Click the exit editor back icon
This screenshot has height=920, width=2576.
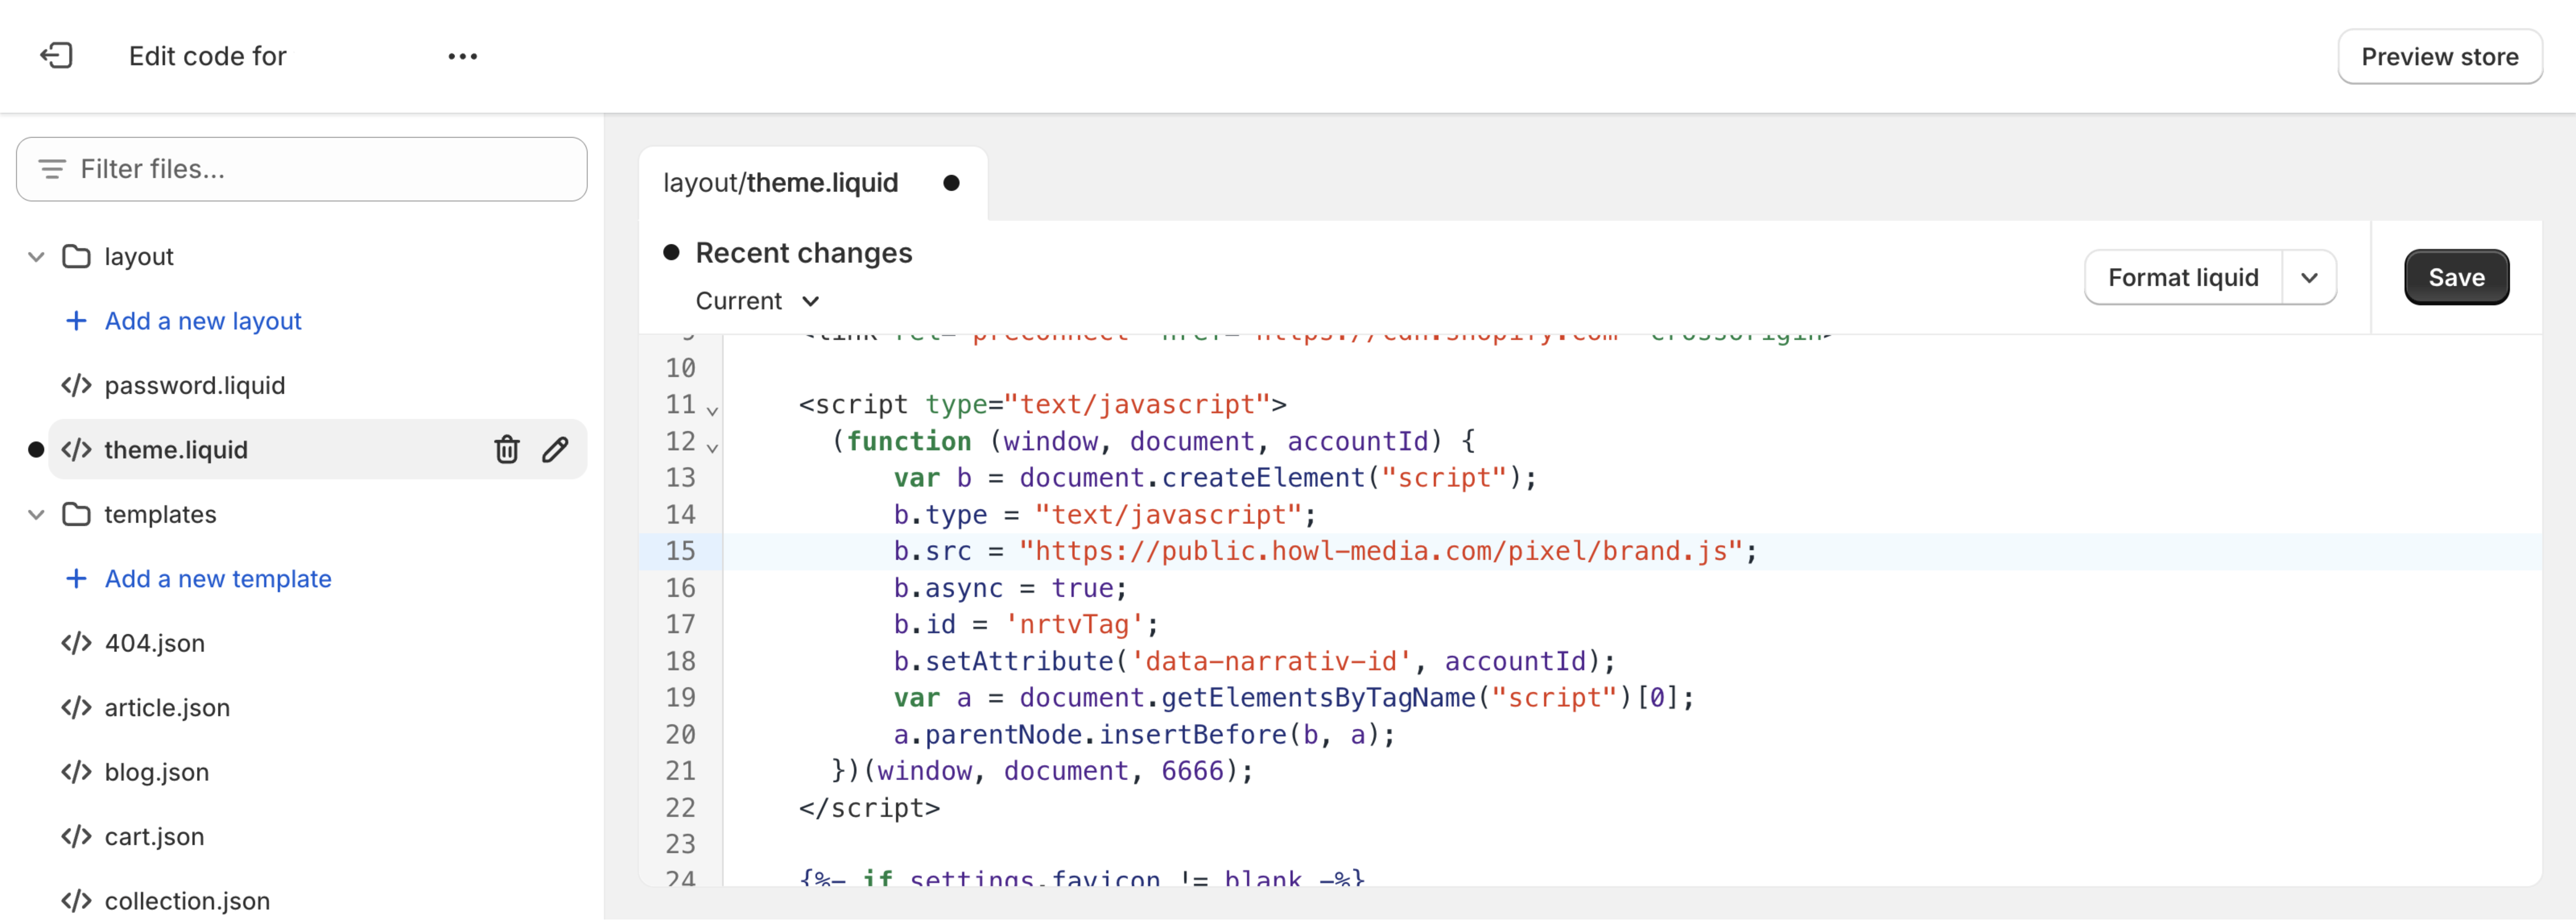point(56,56)
